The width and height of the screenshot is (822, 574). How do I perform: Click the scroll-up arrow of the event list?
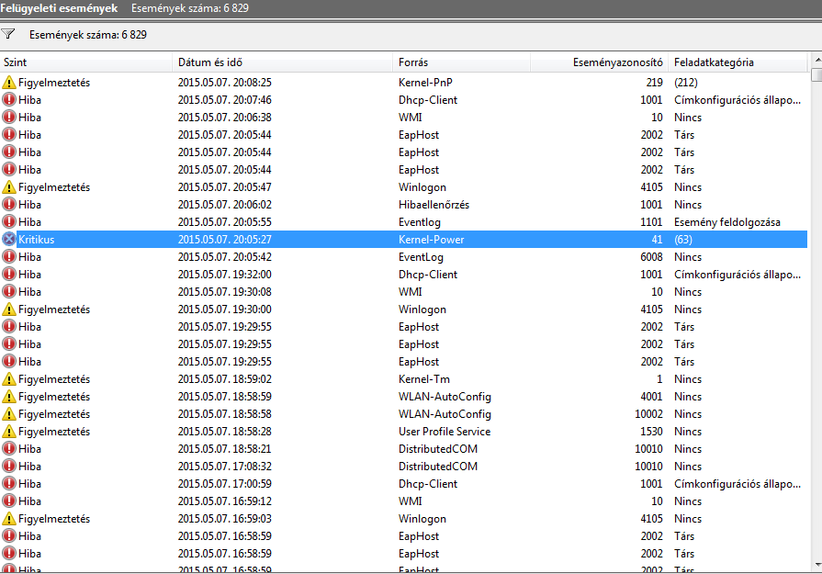pos(816,59)
